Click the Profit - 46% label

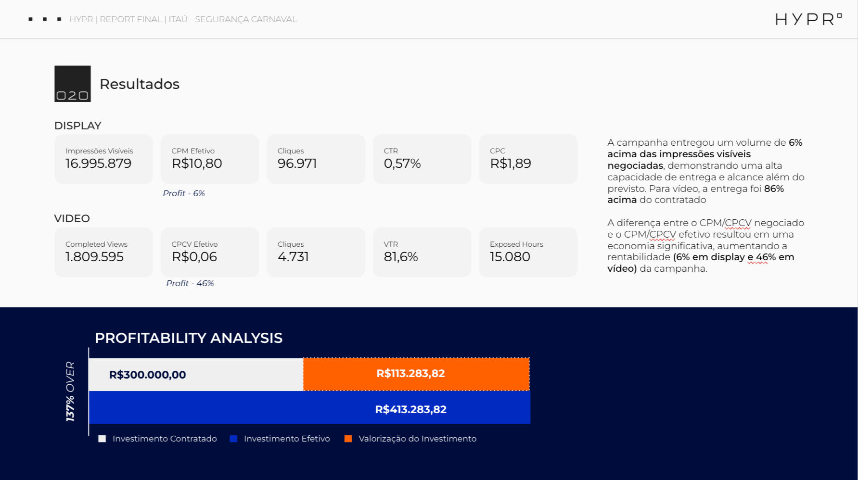[x=190, y=283]
